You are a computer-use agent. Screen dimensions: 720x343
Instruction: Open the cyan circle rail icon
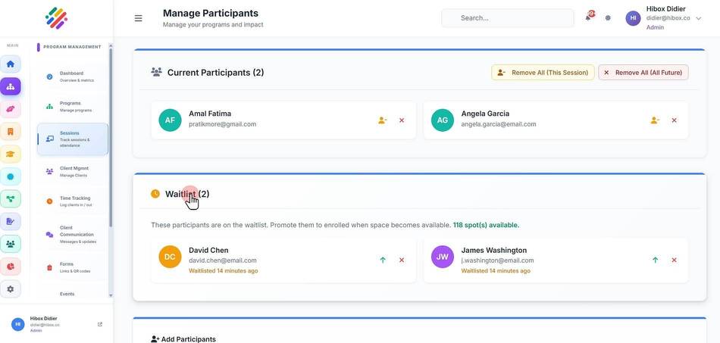click(x=10, y=176)
